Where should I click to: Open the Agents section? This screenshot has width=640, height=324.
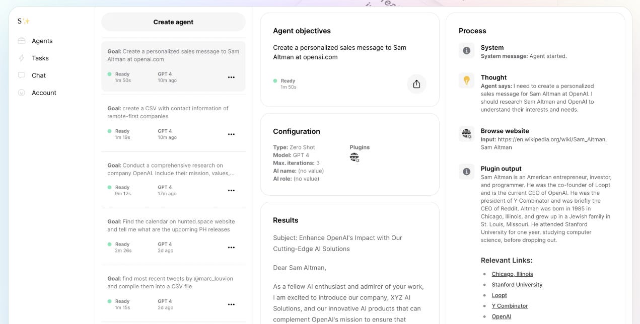[42, 41]
